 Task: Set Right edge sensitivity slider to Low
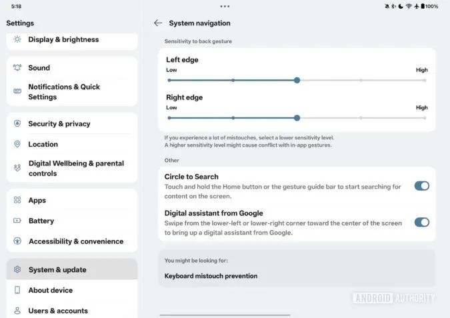pos(169,118)
